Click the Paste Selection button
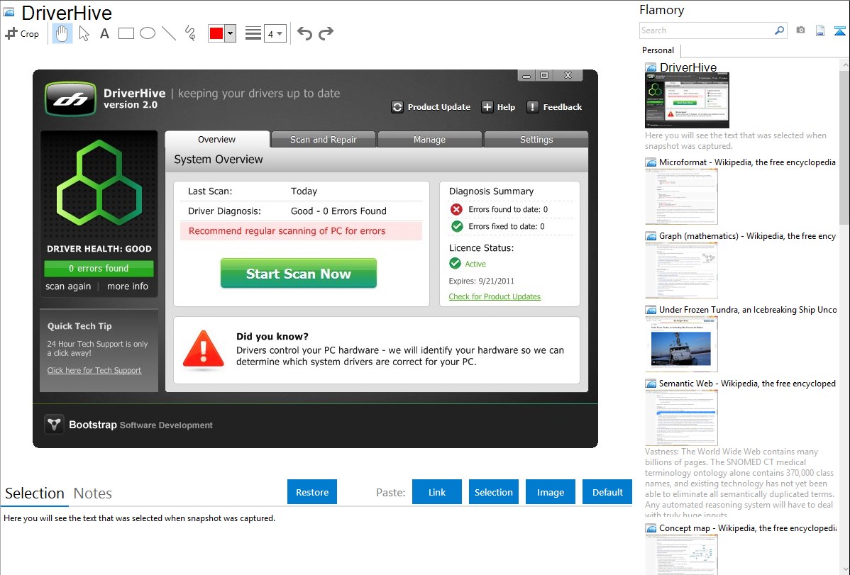This screenshot has height=575, width=850. pyautogui.click(x=494, y=492)
